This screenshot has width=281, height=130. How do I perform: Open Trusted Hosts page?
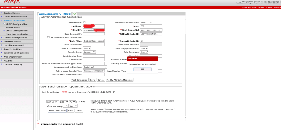13,28
